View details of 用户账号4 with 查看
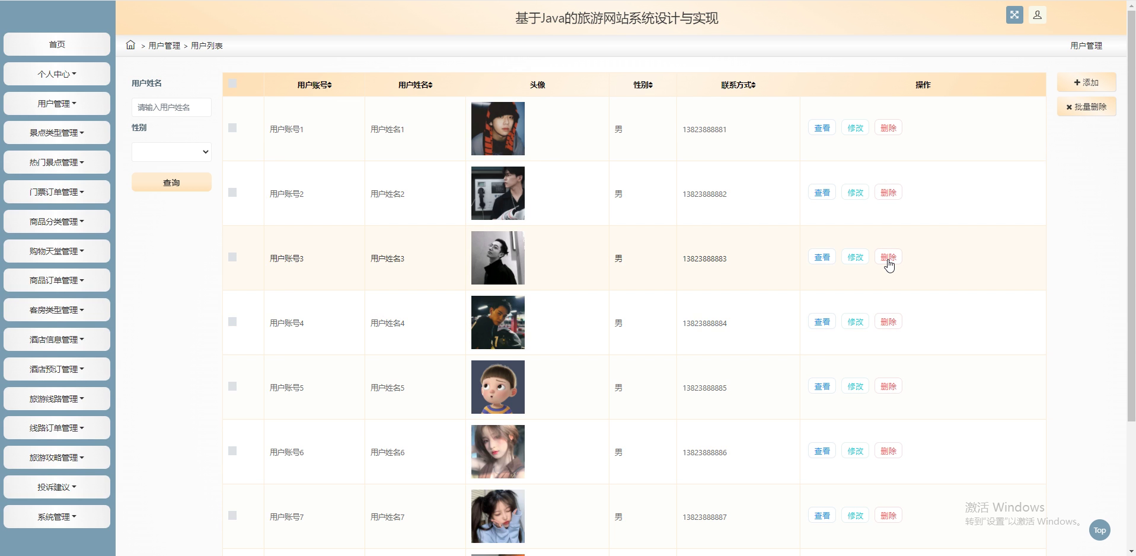 [x=822, y=322]
